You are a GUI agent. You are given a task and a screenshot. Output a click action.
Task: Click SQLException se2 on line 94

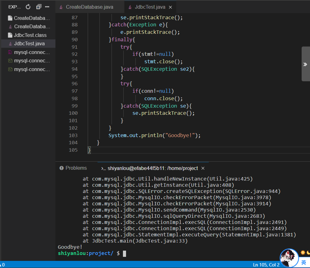[x=165, y=69]
